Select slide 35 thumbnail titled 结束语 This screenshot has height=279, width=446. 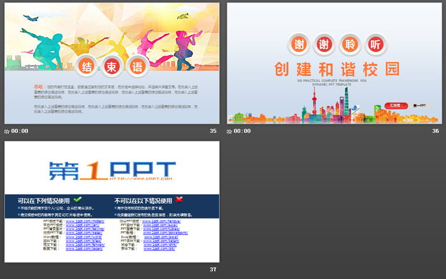tap(111, 64)
